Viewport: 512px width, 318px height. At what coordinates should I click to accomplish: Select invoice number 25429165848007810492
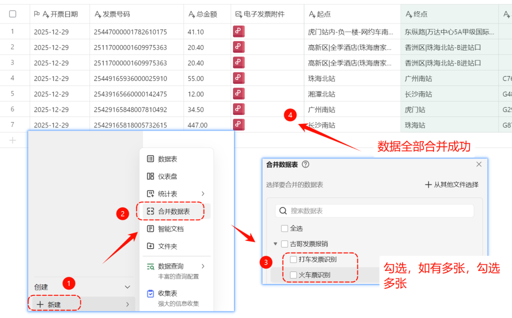[x=136, y=109]
